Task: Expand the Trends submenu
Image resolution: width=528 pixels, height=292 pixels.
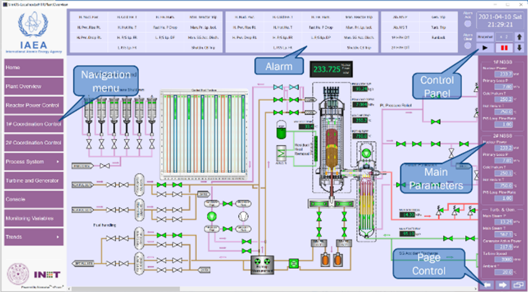Action: pos(34,237)
